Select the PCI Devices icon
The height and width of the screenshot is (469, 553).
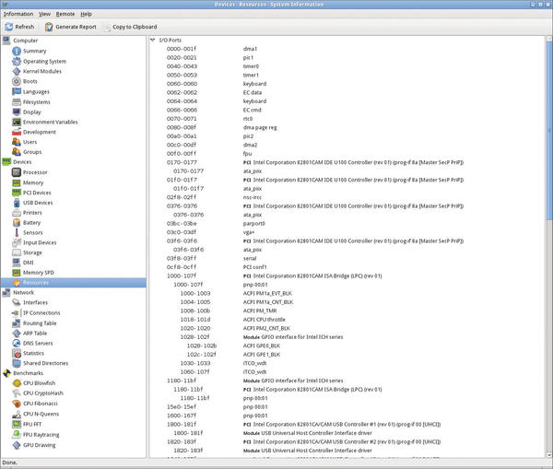pos(17,193)
